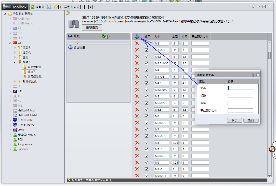This screenshot has width=276, height=186.
Task: Expand the Progressive standard node
Action: (10, 144)
